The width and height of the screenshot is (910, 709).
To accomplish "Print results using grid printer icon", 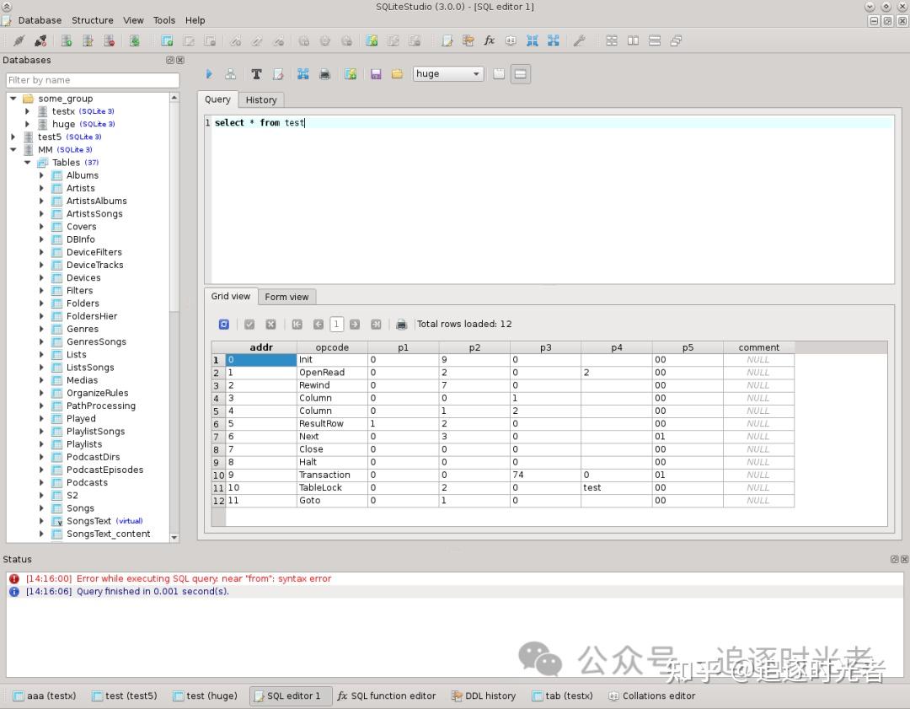I will pyautogui.click(x=402, y=324).
